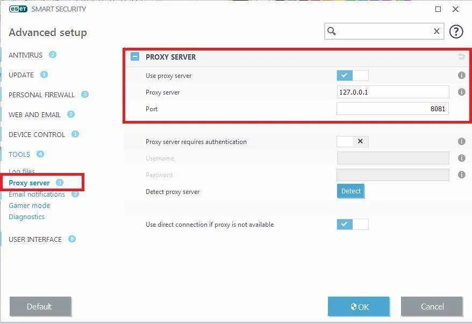472x324 pixels.
Task: Open the UPDATE section
Action: 21,75
